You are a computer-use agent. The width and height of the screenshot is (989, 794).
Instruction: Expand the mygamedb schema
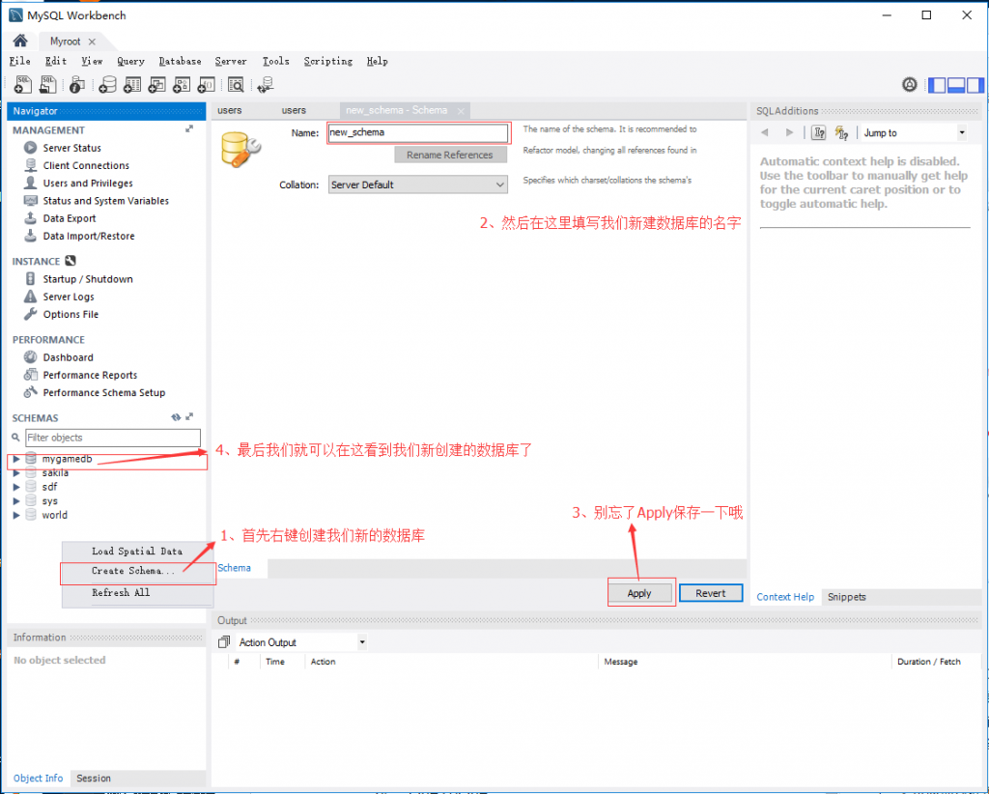coord(15,458)
